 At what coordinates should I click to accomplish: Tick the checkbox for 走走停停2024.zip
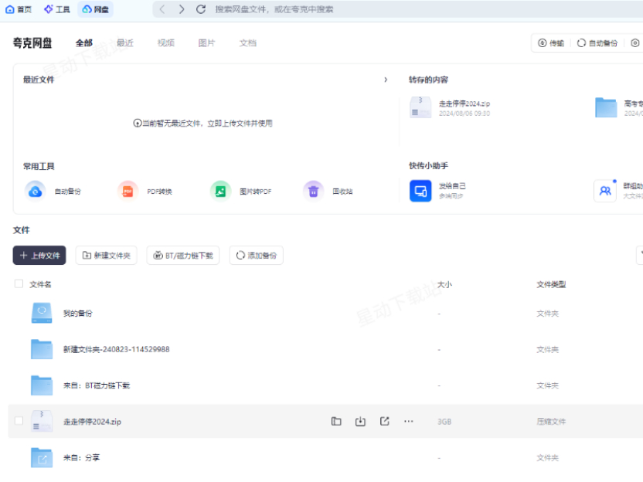click(19, 420)
